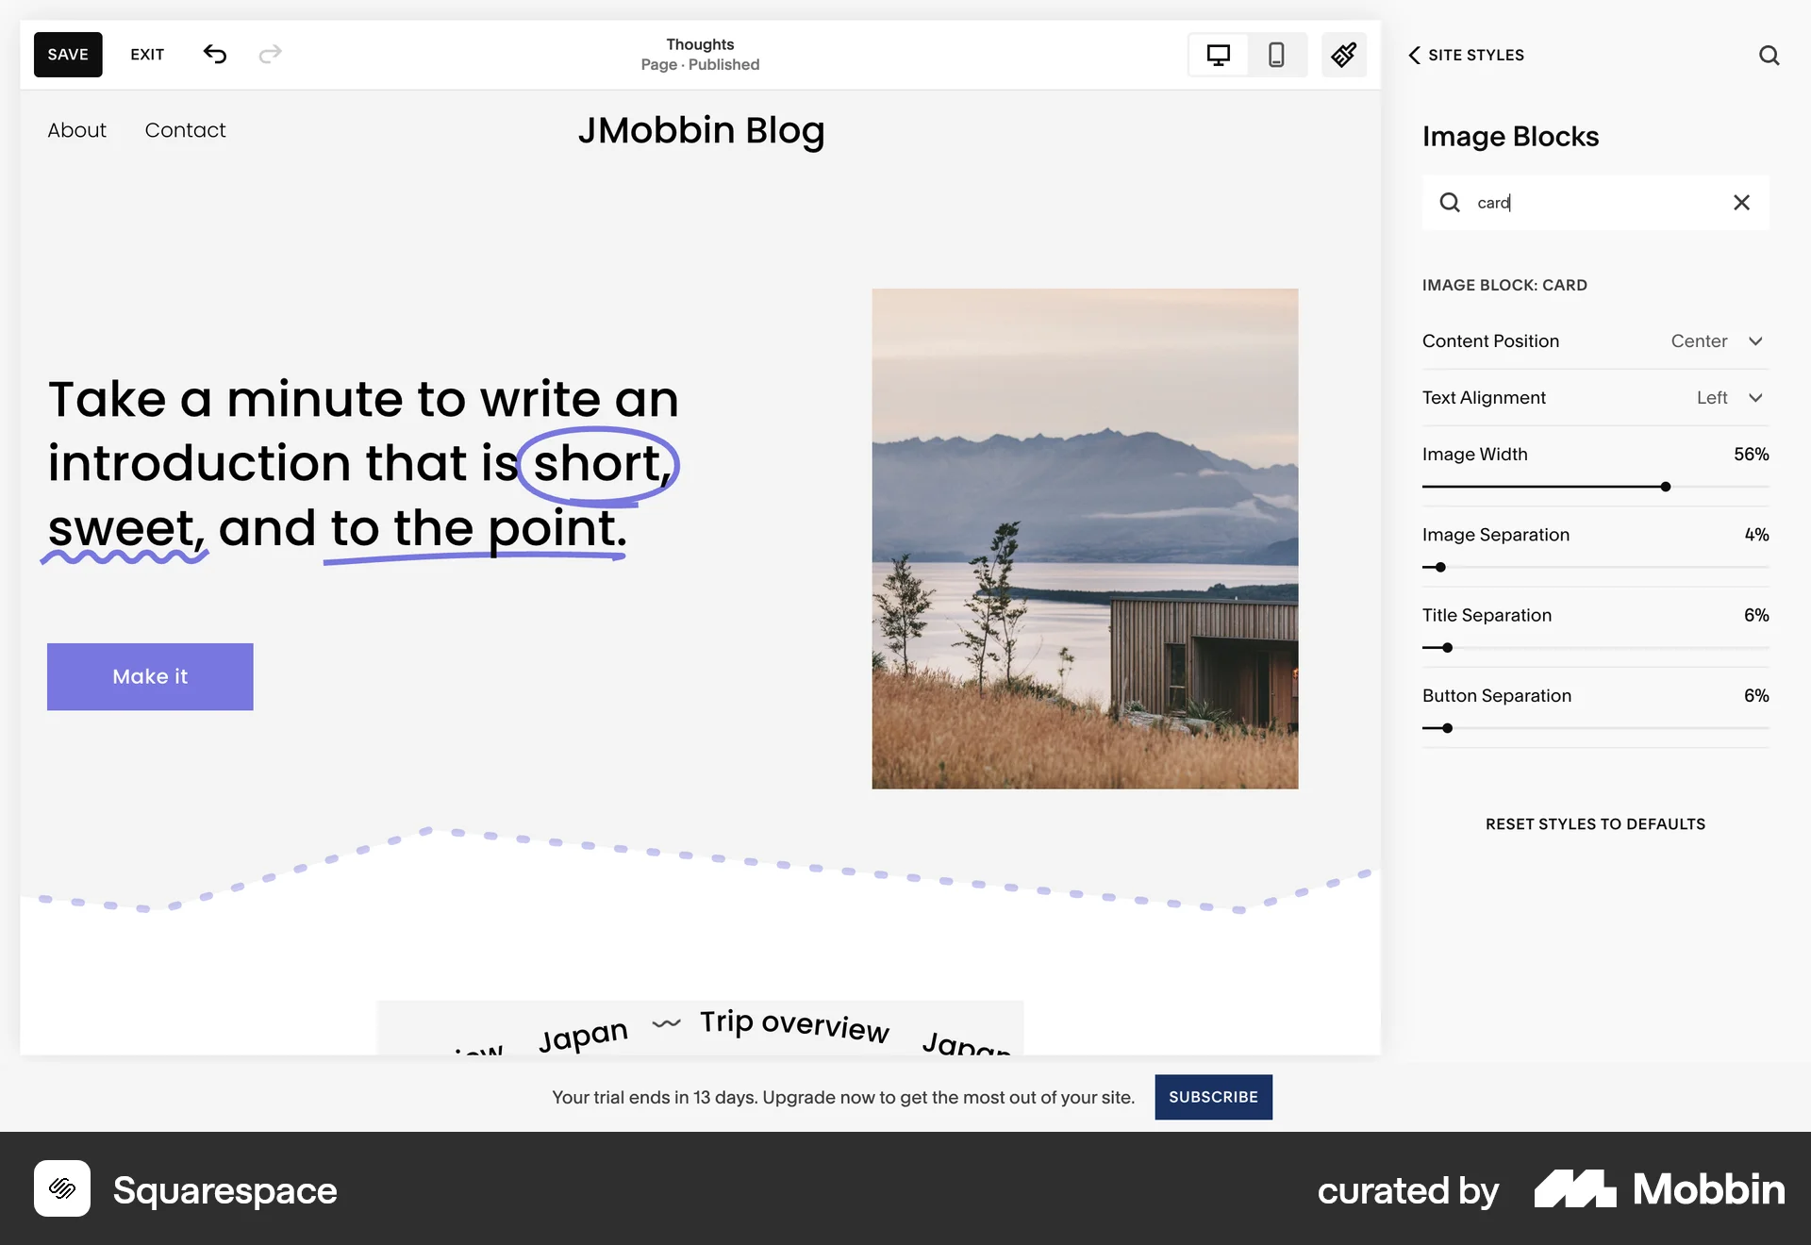Open the site styles paintbrush panel
The width and height of the screenshot is (1811, 1245).
[x=1343, y=54]
